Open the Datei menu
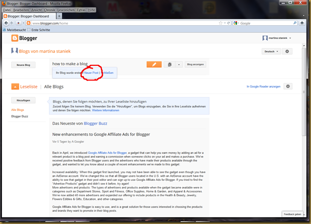Viewport: 311px width, 224px height. 7,10
